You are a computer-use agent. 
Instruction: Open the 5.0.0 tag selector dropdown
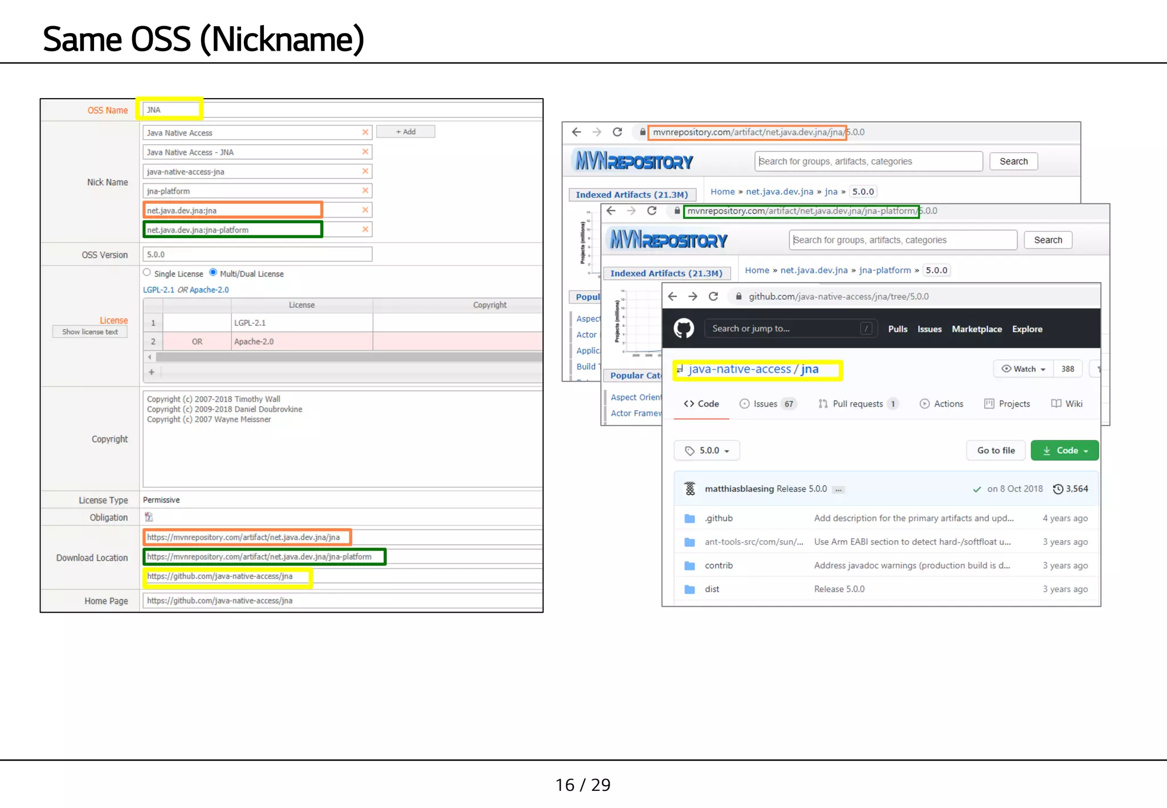click(x=707, y=450)
